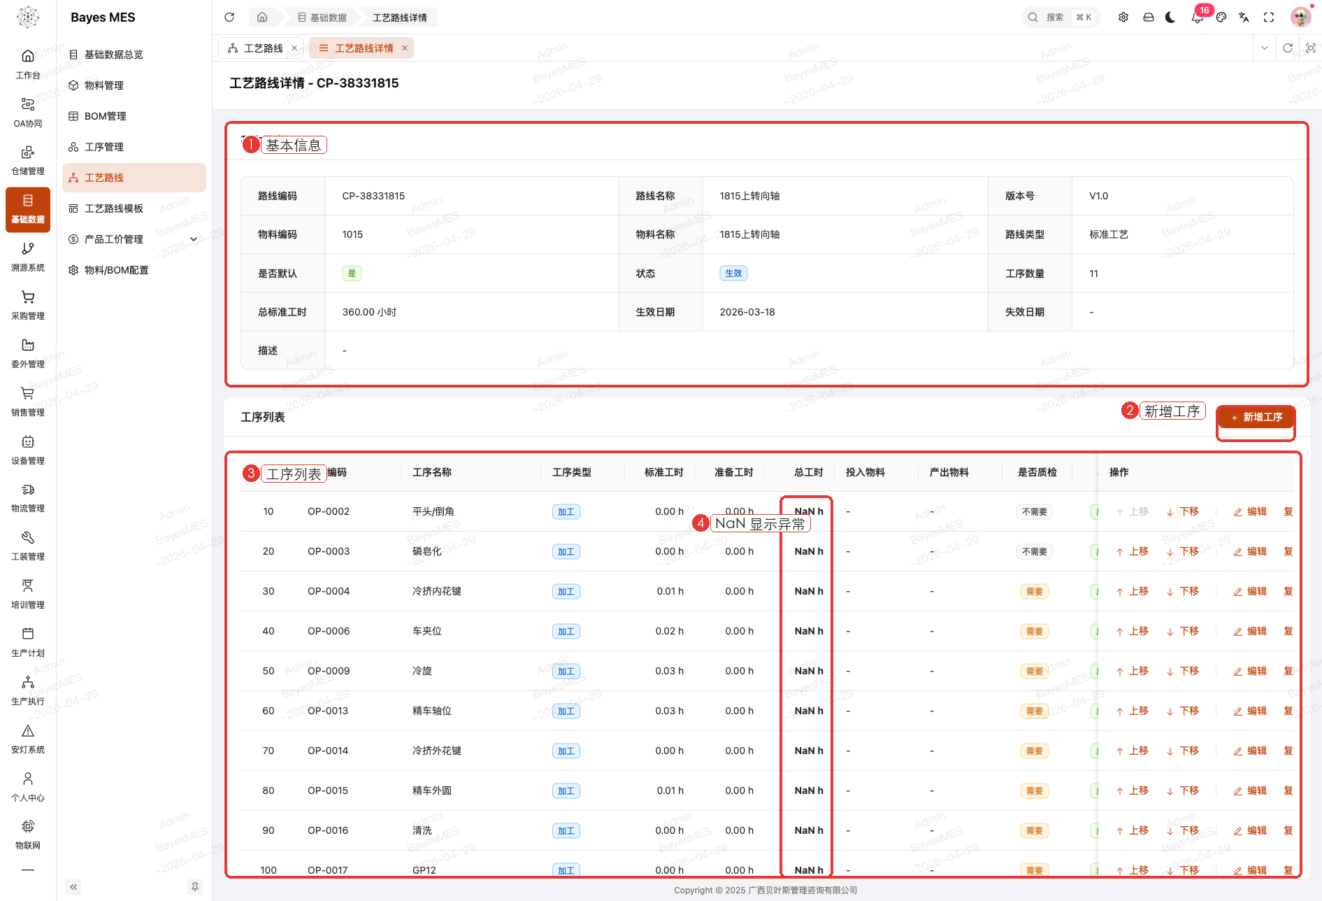Open the 物联网 IoT module
Viewport: 1322px width, 901px height.
tap(28, 835)
